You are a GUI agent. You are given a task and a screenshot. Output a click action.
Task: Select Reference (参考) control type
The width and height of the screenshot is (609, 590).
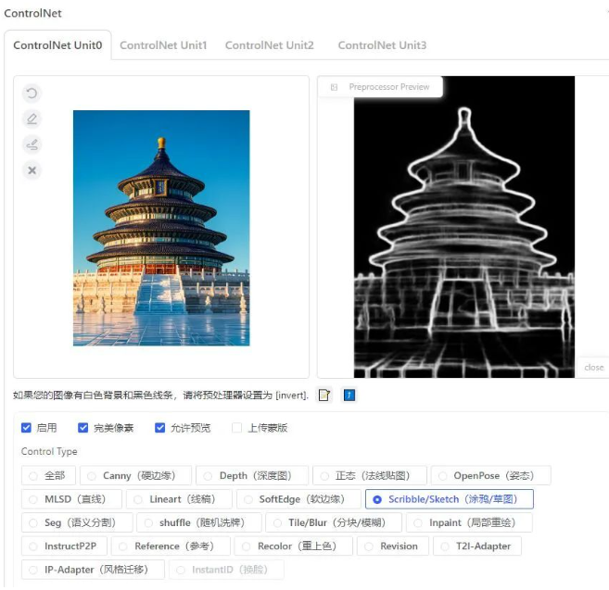tap(171, 546)
